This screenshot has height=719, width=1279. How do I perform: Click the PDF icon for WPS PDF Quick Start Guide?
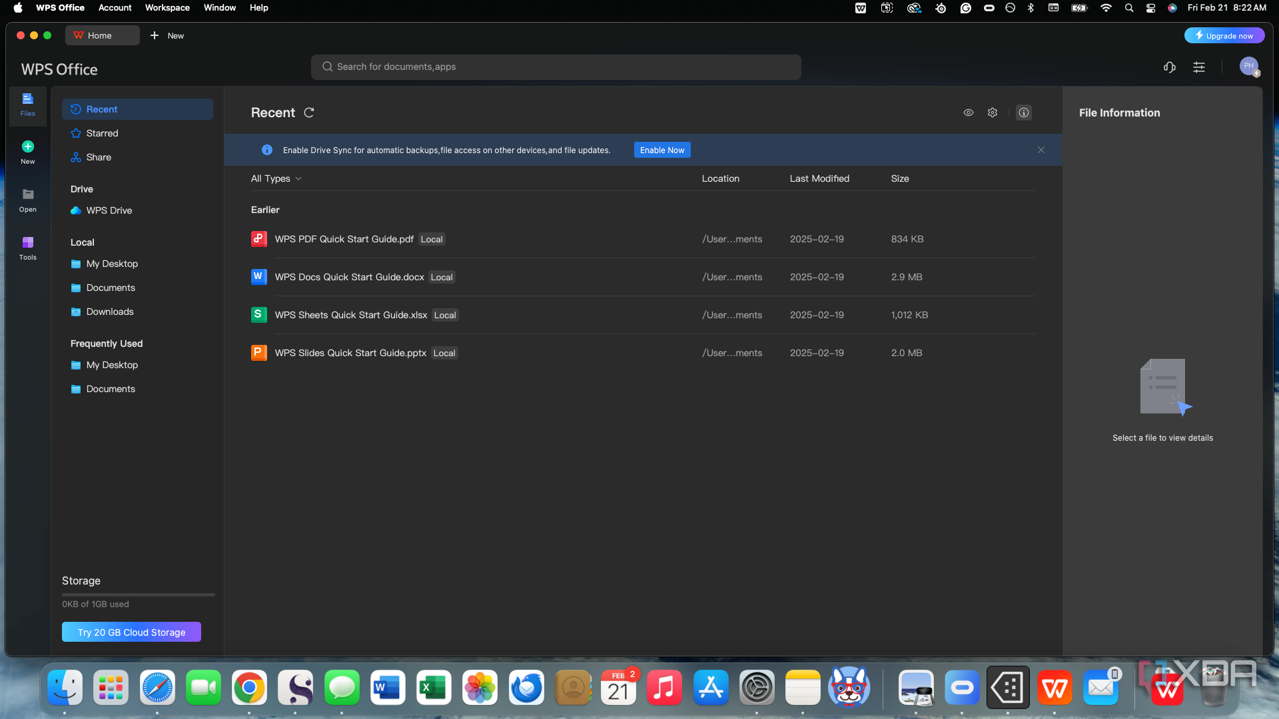click(x=258, y=238)
